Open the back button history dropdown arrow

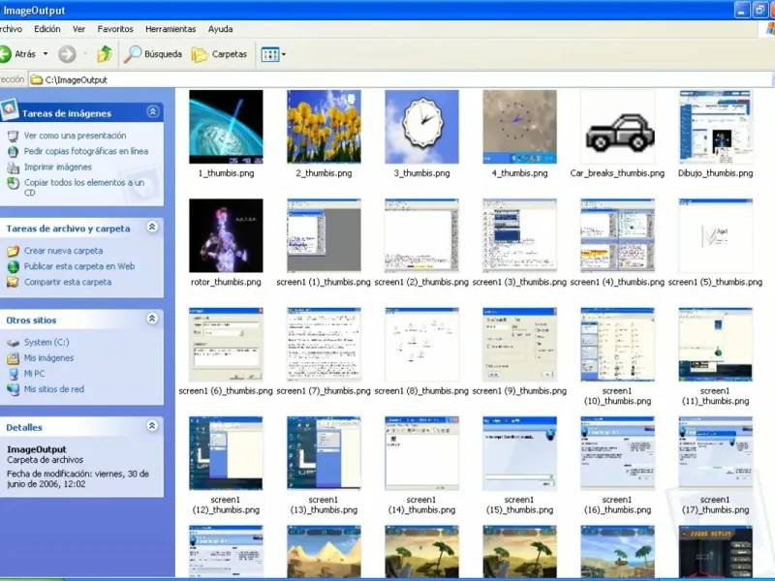(x=45, y=54)
